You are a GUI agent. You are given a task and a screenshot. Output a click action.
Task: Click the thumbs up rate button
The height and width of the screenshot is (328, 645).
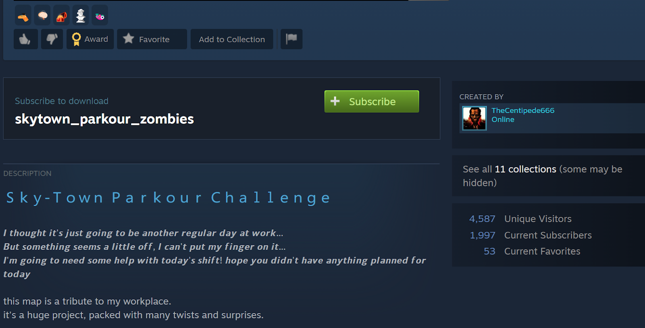(26, 39)
